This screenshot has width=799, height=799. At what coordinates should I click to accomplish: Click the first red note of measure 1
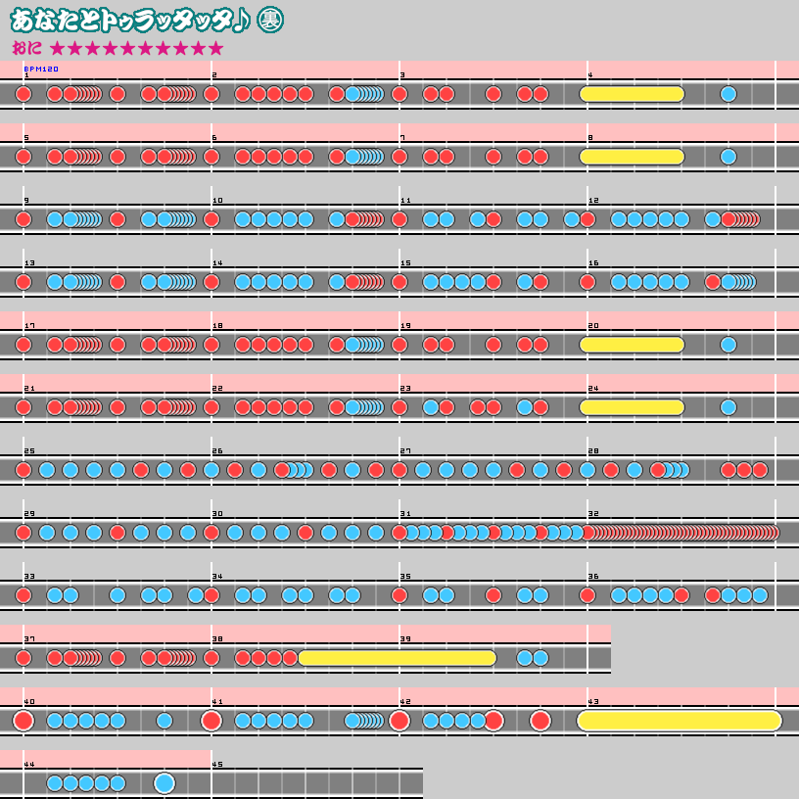tap(23, 94)
